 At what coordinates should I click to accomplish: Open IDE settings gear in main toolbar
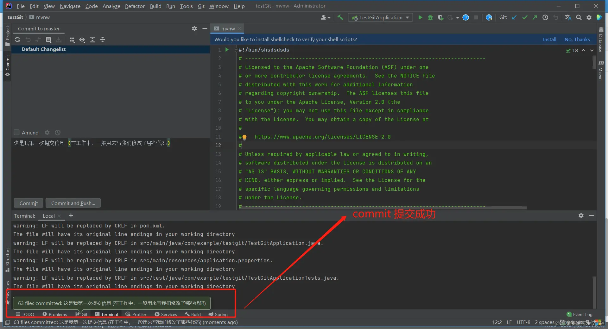click(x=589, y=17)
